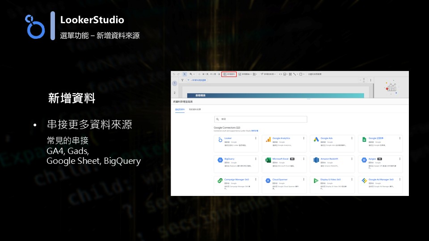The image size is (429, 241).
Task: Pick the Looker connector icon
Action: click(220, 140)
